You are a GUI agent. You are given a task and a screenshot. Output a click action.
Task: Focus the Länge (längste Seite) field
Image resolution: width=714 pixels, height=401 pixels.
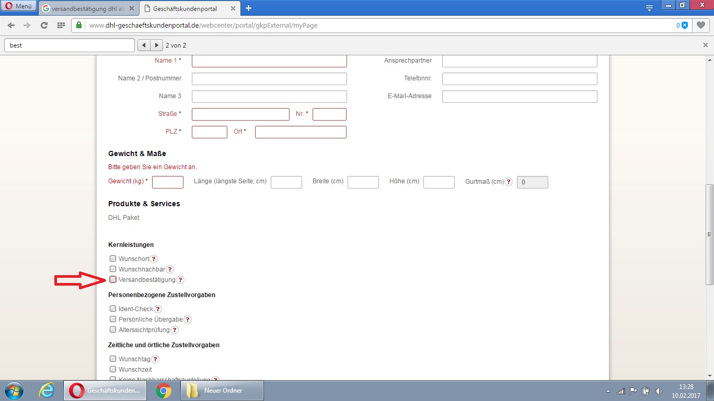point(286,182)
